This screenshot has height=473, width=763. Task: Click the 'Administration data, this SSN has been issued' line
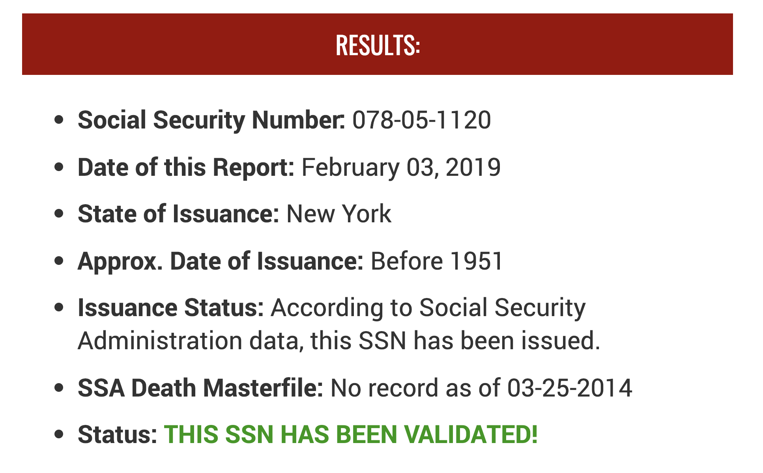338,341
